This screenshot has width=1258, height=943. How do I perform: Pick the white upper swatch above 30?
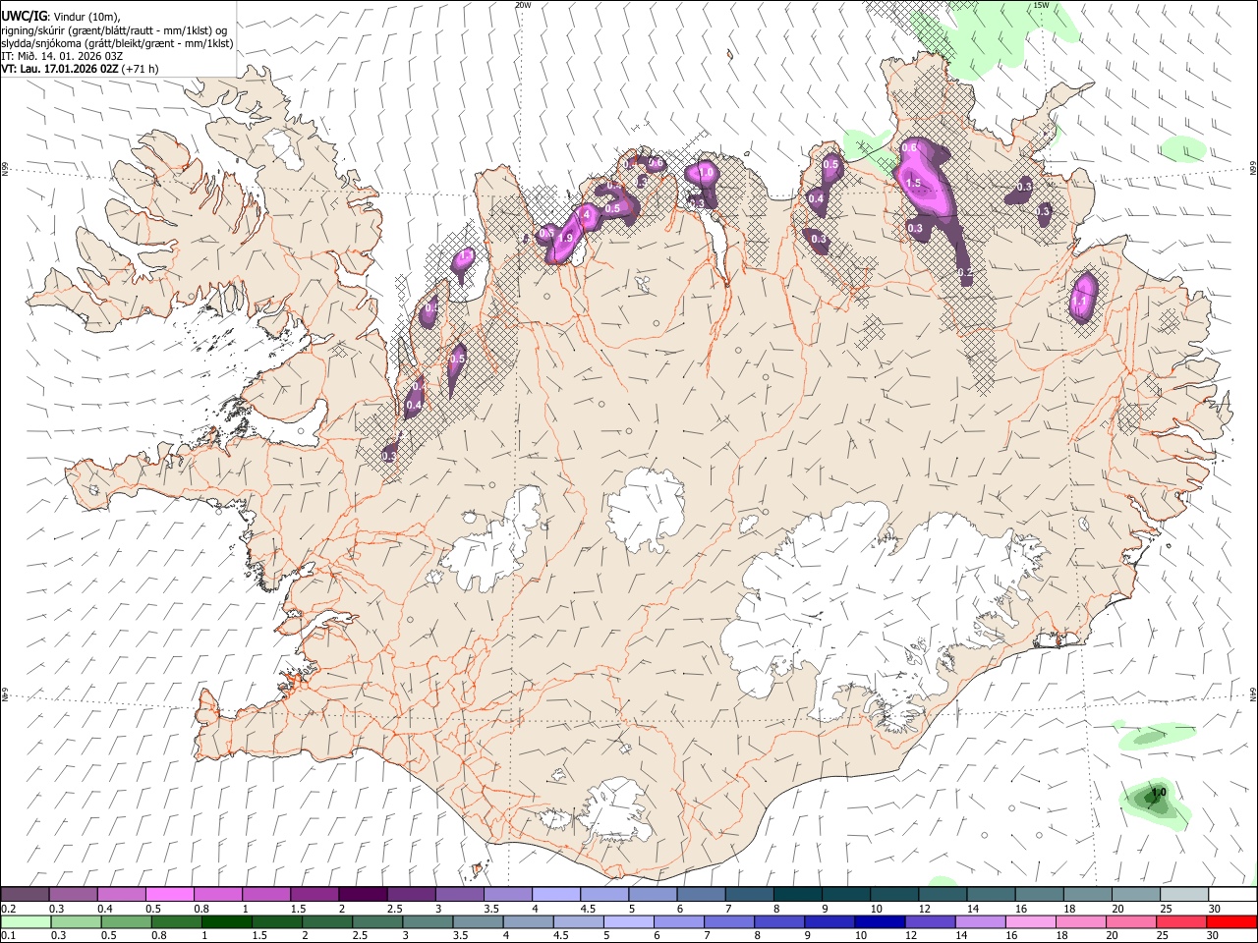click(1232, 894)
